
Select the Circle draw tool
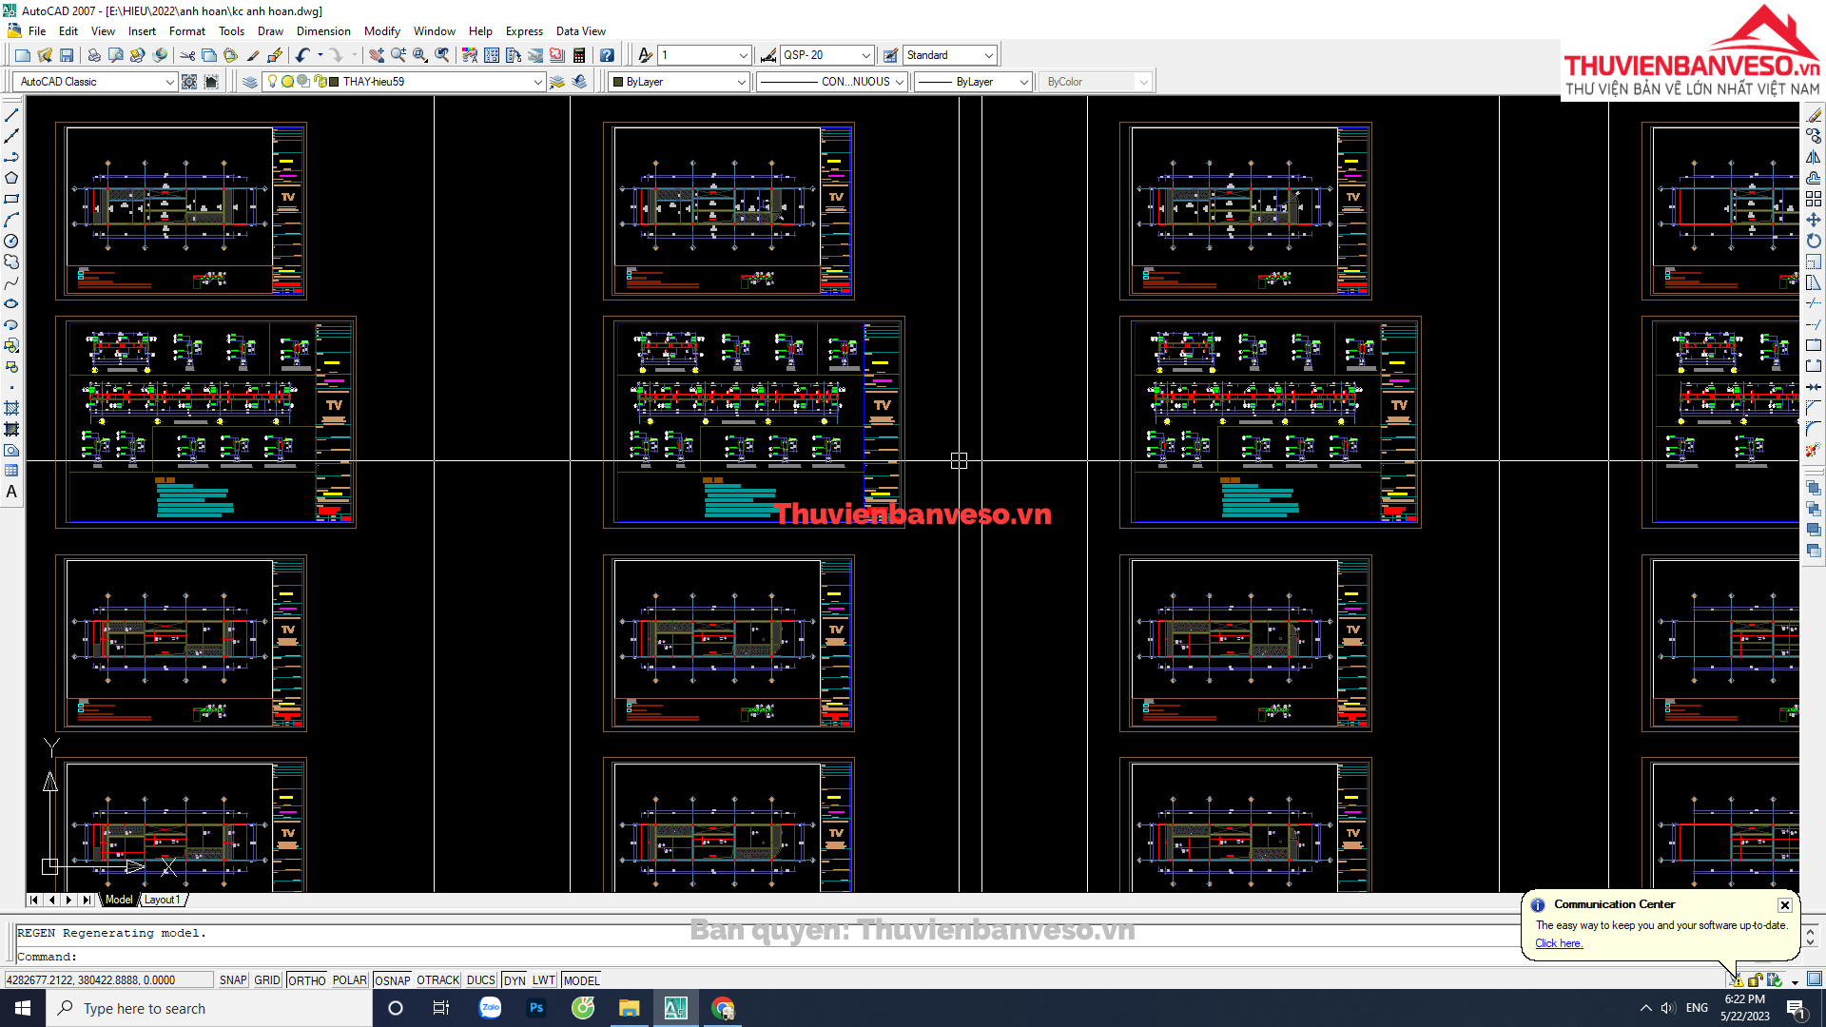click(11, 241)
